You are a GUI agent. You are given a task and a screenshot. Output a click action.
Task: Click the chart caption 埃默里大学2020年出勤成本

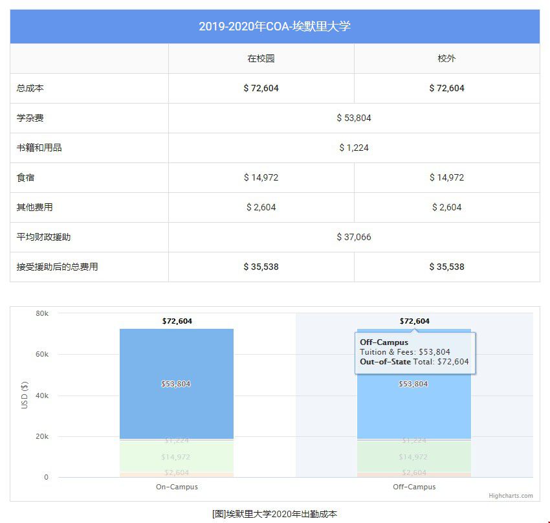pos(274,514)
